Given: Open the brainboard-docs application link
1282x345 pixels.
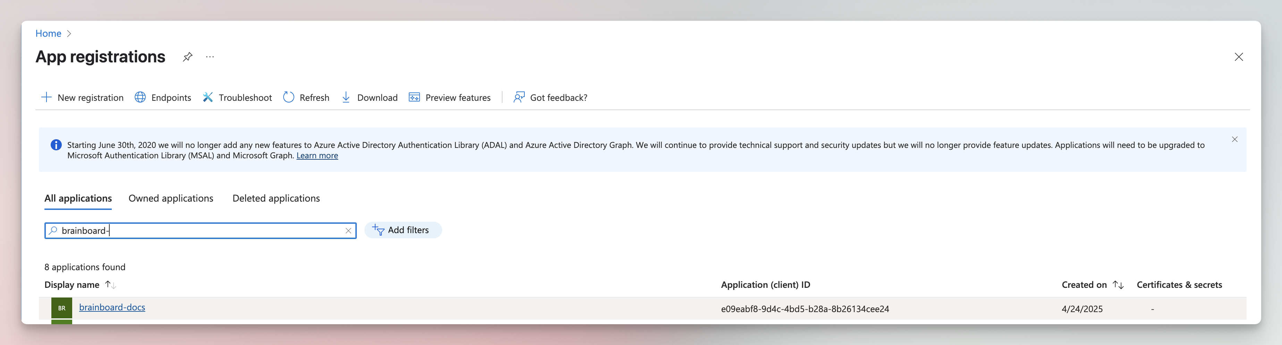Looking at the screenshot, I should click(112, 307).
